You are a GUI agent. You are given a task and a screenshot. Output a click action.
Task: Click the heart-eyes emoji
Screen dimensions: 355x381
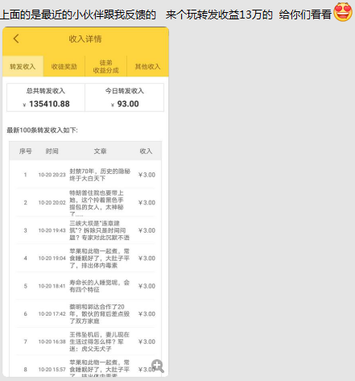343,12
